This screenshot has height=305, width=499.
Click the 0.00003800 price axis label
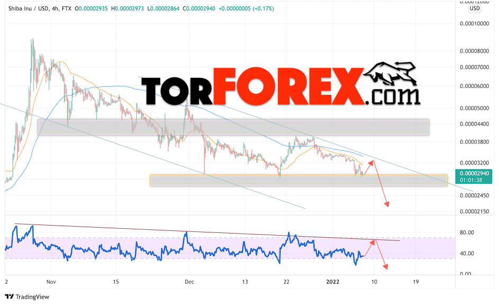[x=474, y=142]
